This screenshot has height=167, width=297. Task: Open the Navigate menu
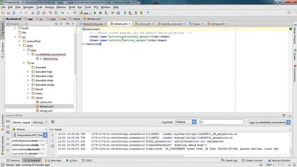coord(28,7)
